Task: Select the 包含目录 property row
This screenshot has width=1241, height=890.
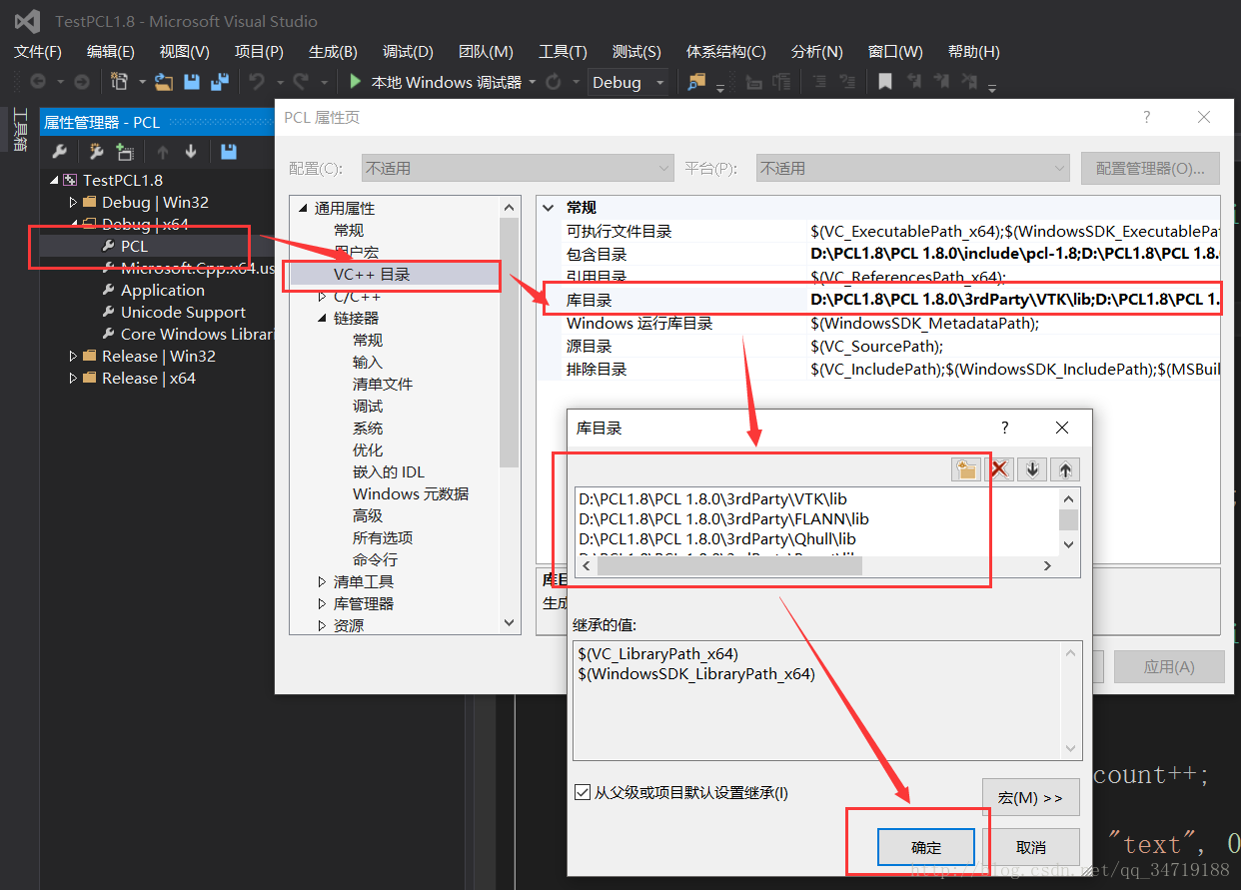Action: click(x=879, y=254)
